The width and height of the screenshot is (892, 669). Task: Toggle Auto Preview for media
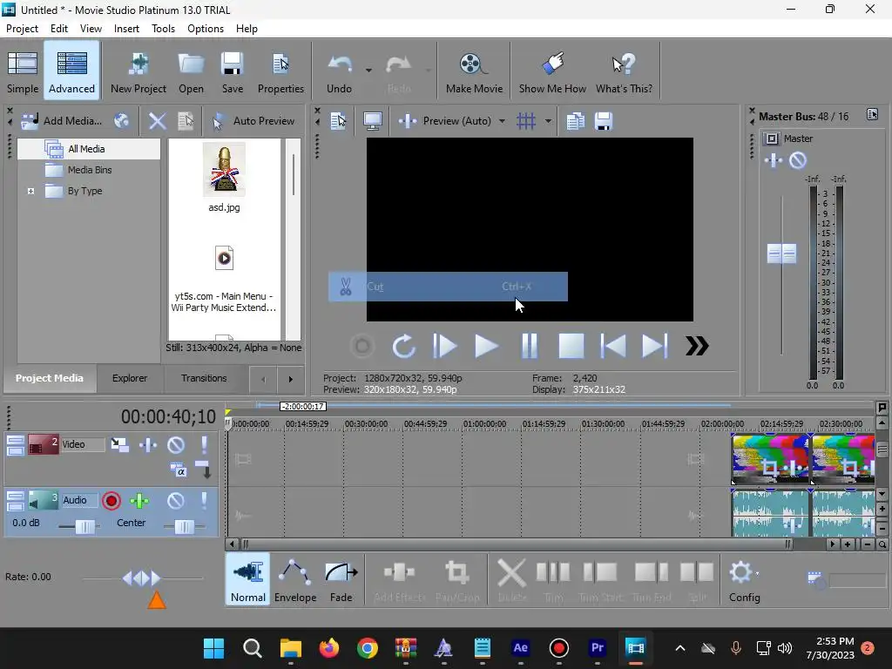(x=253, y=120)
